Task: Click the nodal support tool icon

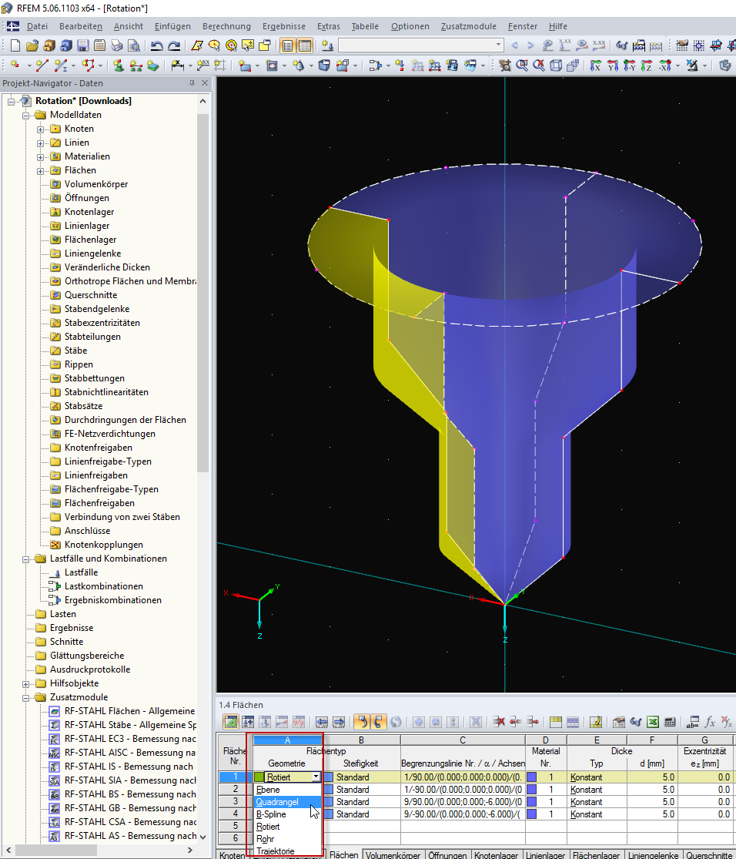Action: [119, 65]
